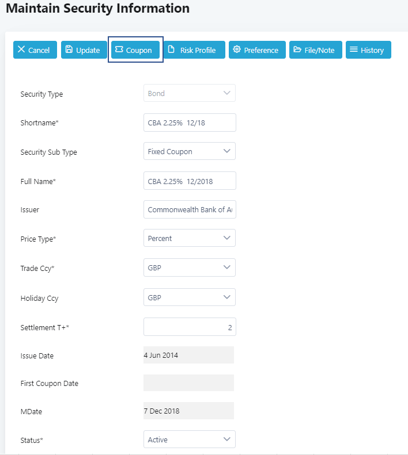Click the Issuer text field
Screen dimensions: 408x455
coord(189,209)
